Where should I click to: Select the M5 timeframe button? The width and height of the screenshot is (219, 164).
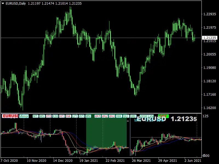click(x=42, y=116)
